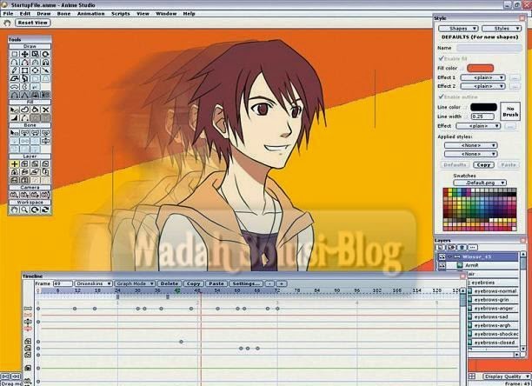This screenshot has height=386, width=532.
Task: Open the Swatches .Default.png dropdown
Action: click(x=480, y=183)
